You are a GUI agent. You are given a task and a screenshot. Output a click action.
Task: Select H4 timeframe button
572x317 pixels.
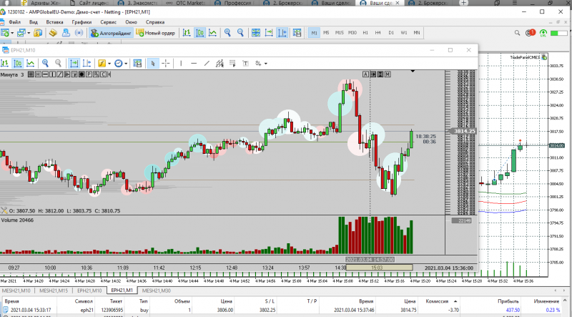point(378,33)
